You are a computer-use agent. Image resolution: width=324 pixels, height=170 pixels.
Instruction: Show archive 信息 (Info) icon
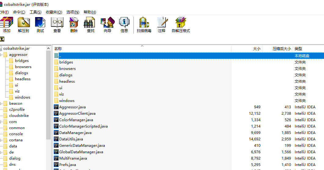tap(124, 22)
